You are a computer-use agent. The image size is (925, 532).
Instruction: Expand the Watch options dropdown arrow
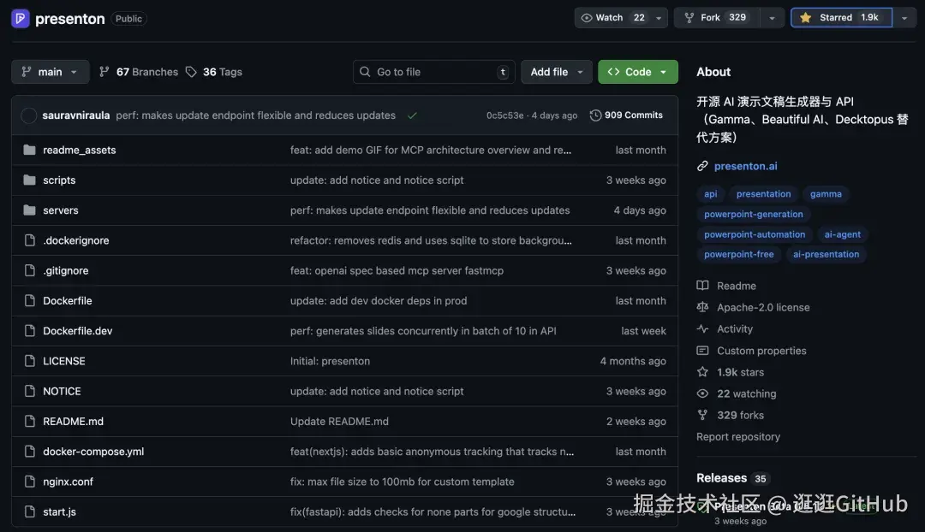coord(659,18)
